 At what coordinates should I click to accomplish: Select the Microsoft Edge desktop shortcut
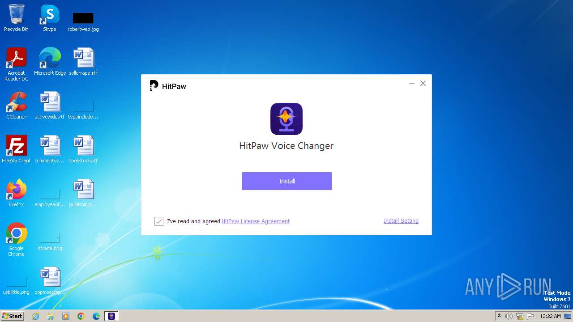(50, 62)
